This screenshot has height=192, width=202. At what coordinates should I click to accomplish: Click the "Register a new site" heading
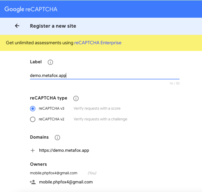click(x=53, y=26)
